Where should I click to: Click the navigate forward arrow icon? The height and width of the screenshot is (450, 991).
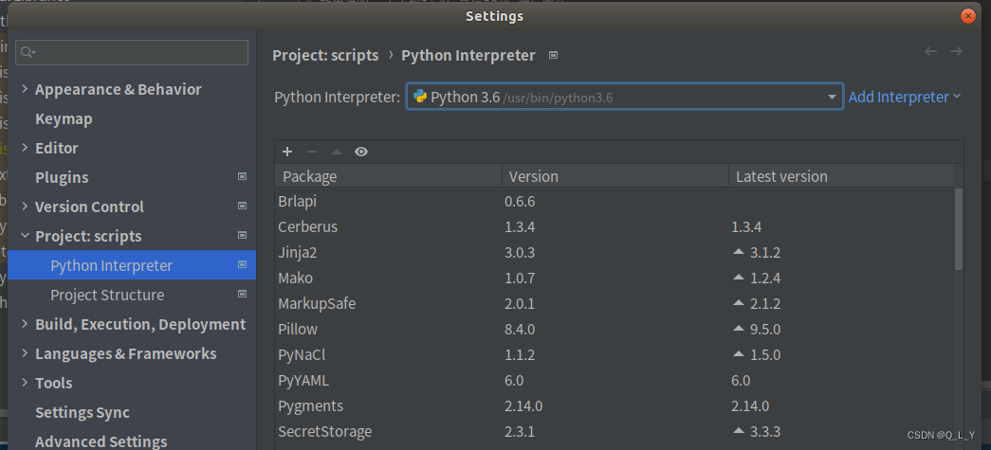[x=956, y=51]
